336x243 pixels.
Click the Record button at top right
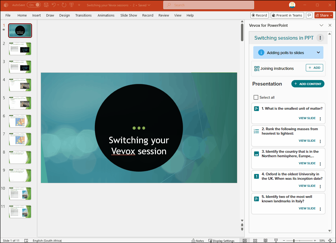pyautogui.click(x=259, y=15)
